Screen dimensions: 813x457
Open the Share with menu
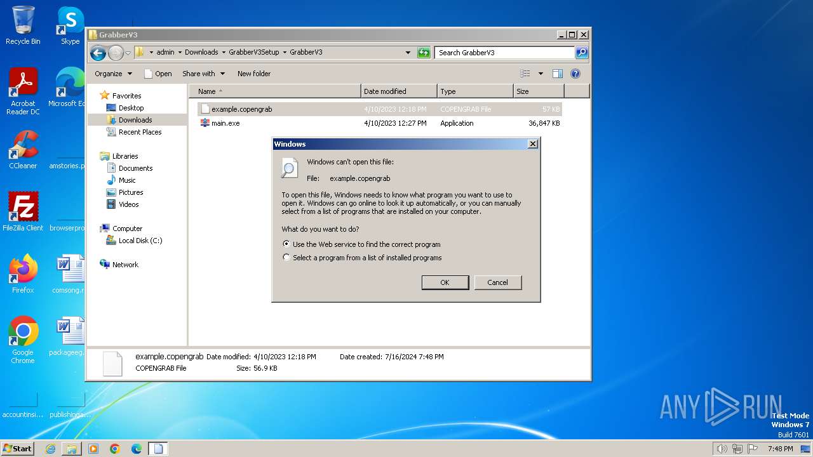click(x=203, y=74)
